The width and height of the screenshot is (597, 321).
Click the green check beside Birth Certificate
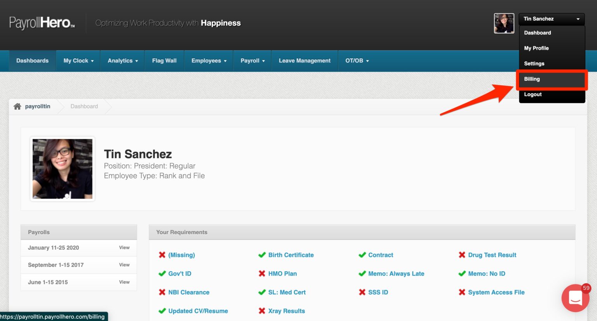tap(262, 255)
